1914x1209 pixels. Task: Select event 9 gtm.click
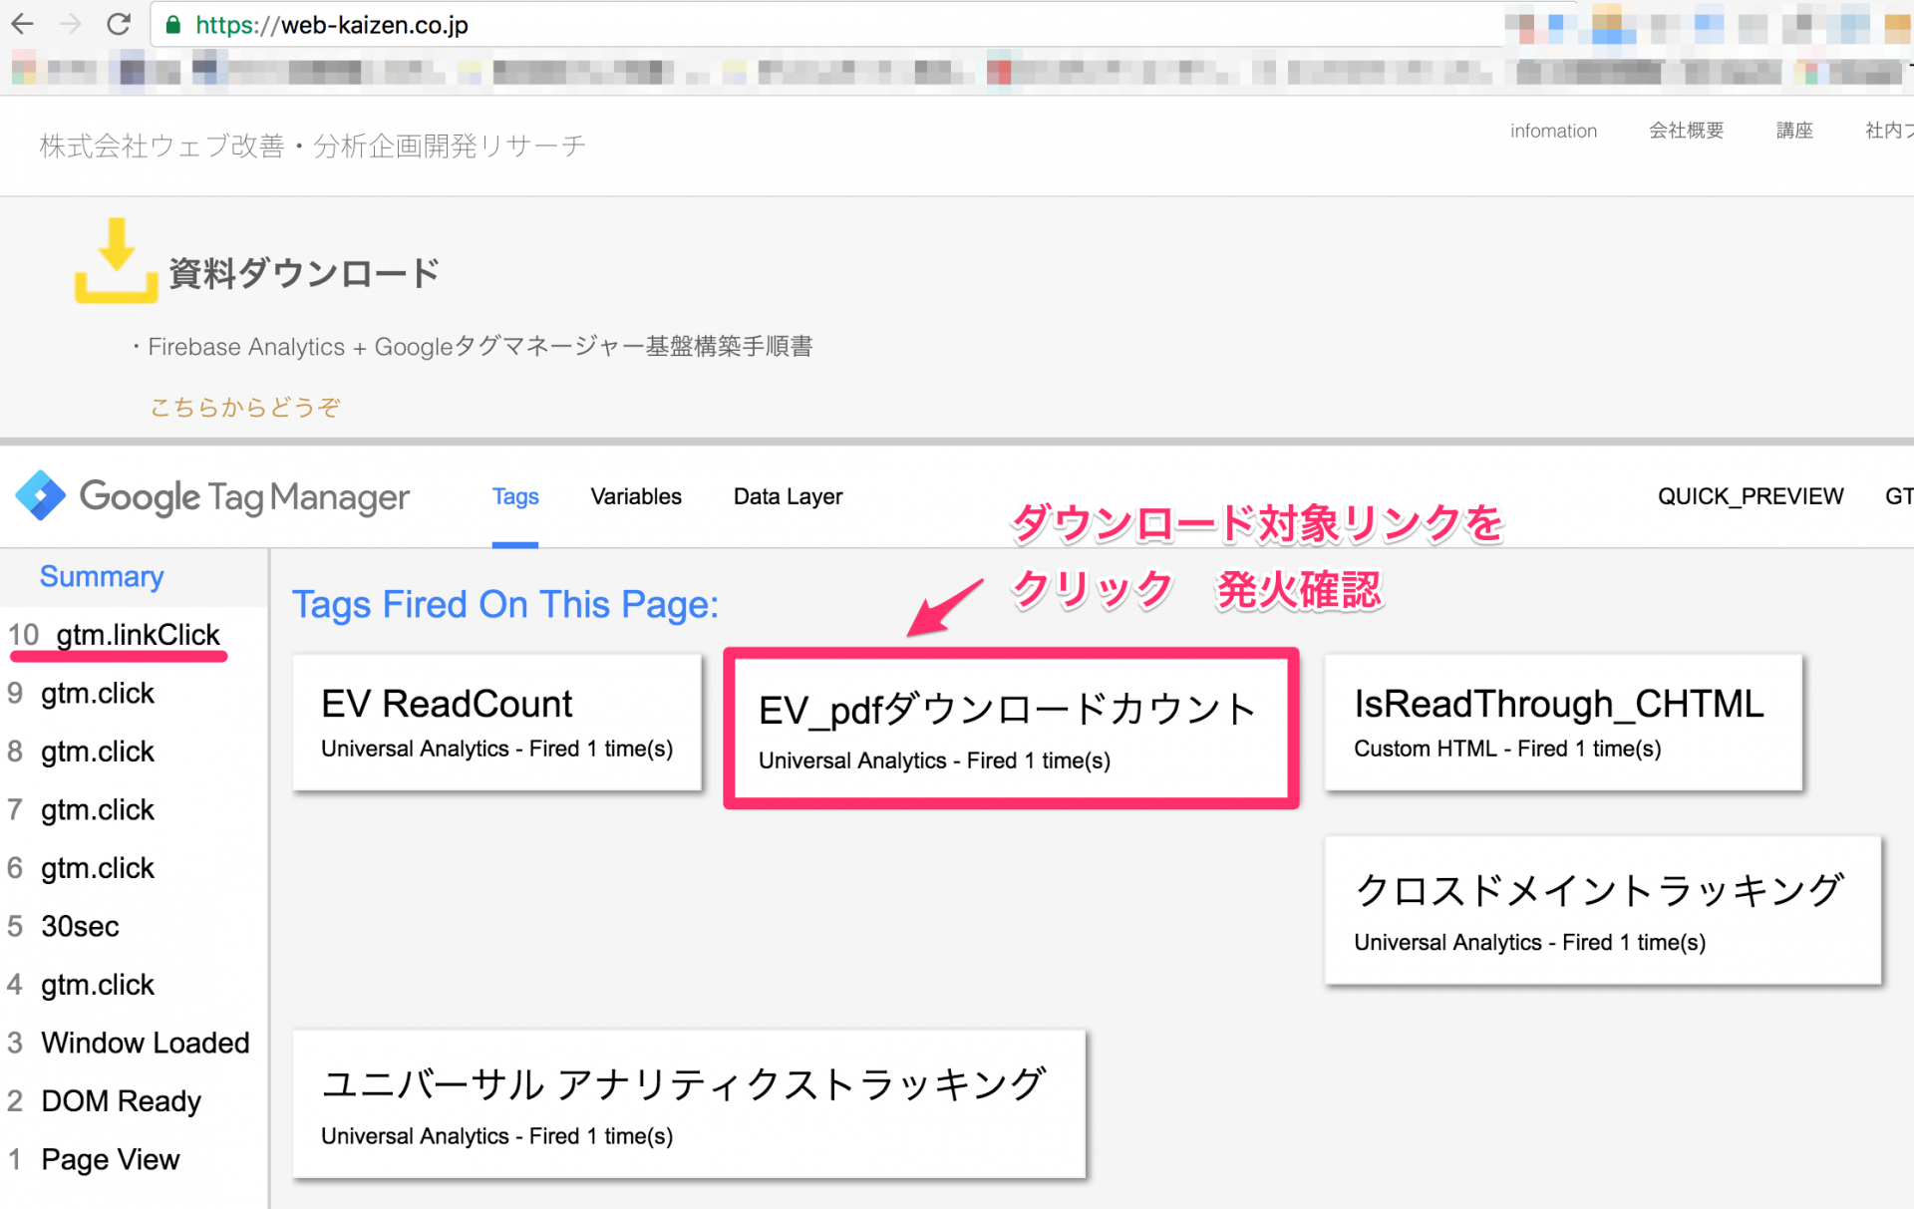82,694
